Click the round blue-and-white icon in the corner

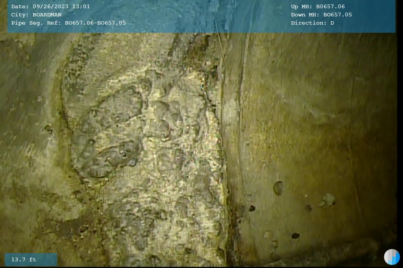point(392,257)
